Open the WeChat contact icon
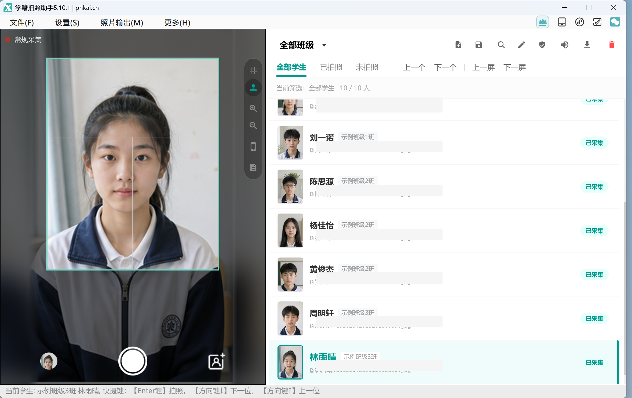The height and width of the screenshot is (398, 632). [615, 22]
